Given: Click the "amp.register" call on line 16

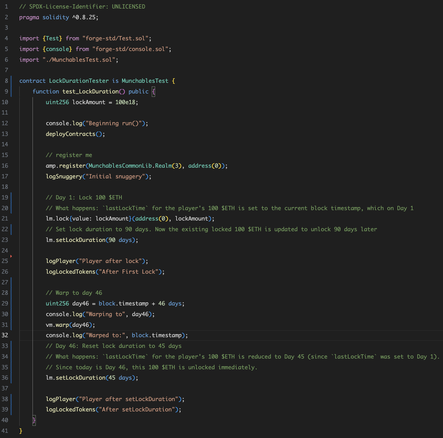Looking at the screenshot, I should (66, 166).
